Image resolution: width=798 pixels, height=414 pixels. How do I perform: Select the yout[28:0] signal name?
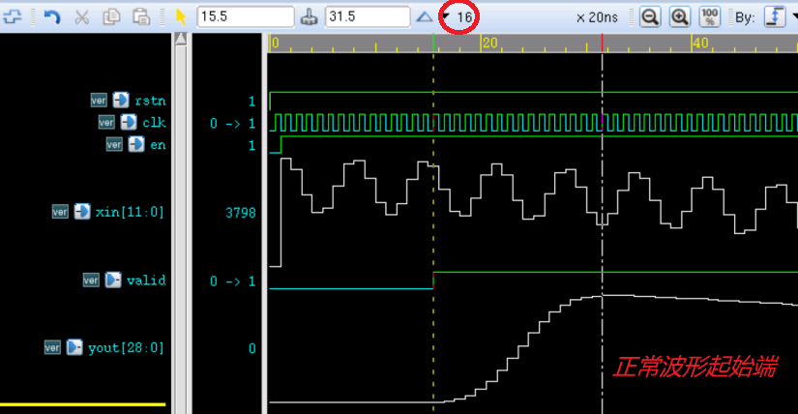[127, 347]
